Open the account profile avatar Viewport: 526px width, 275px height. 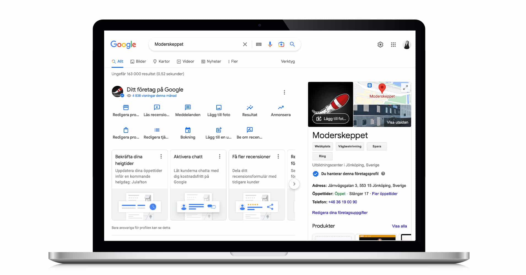[407, 45]
